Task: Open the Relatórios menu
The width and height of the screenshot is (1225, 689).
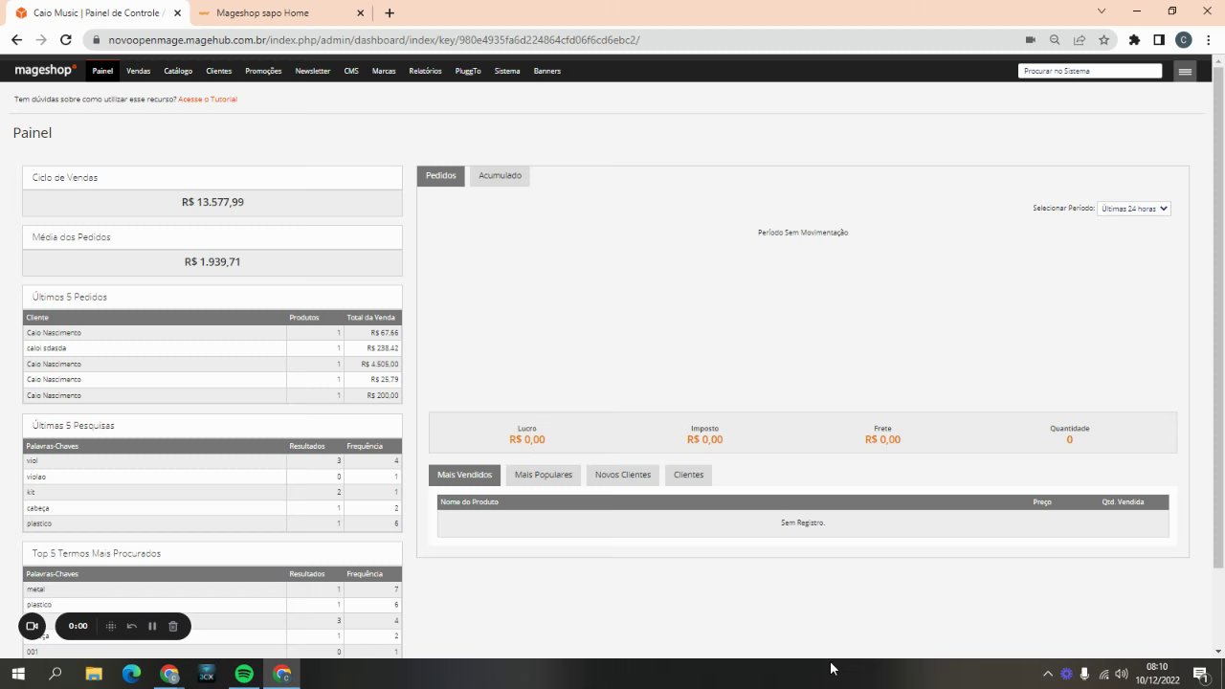Action: click(x=425, y=71)
